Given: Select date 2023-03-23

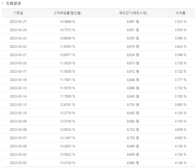Looking at the screenshot, I should tap(18, 38).
